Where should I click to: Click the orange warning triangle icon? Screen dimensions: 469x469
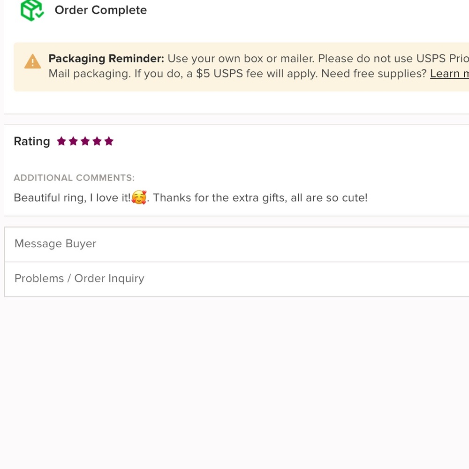click(32, 61)
